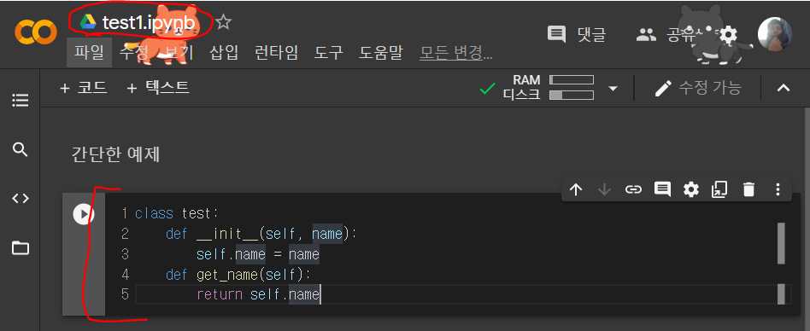810x331 pixels.
Task: Click code line 'def __init__(self, name):'
Action: [x=261, y=234]
